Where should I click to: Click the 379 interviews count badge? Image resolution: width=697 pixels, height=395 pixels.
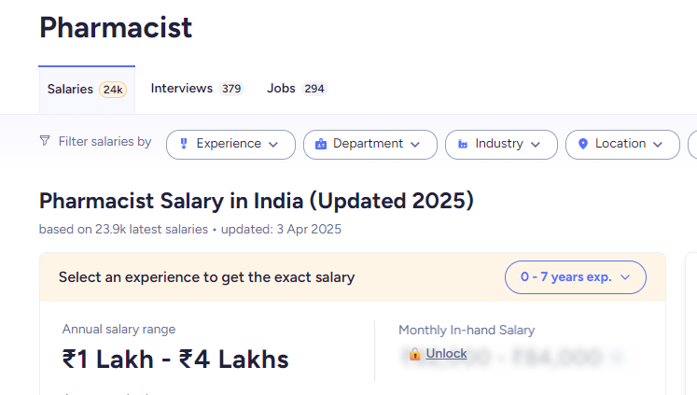231,89
